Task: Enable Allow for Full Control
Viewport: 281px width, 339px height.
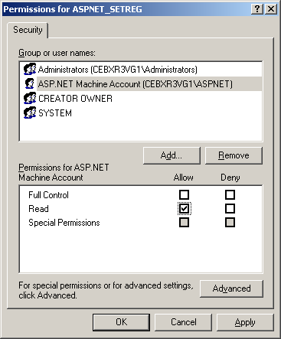Action: (184, 194)
